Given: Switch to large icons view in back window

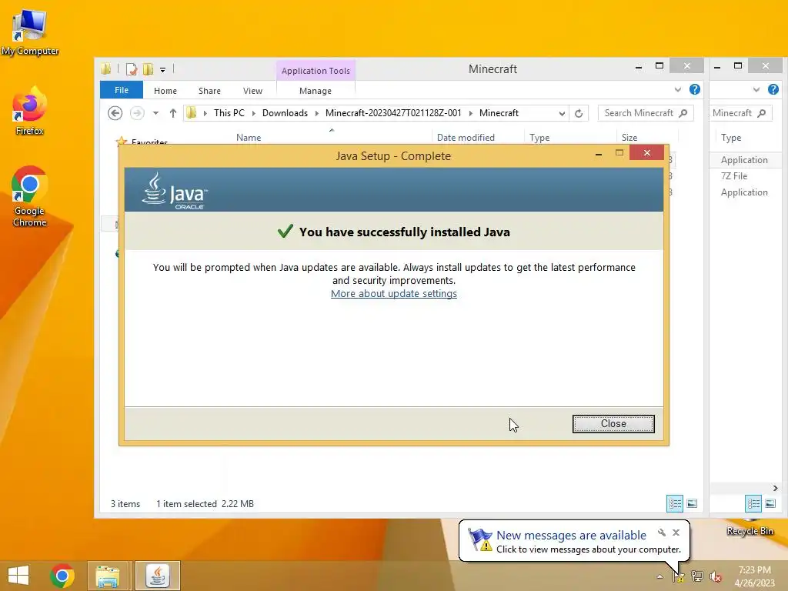Looking at the screenshot, I should pos(770,503).
